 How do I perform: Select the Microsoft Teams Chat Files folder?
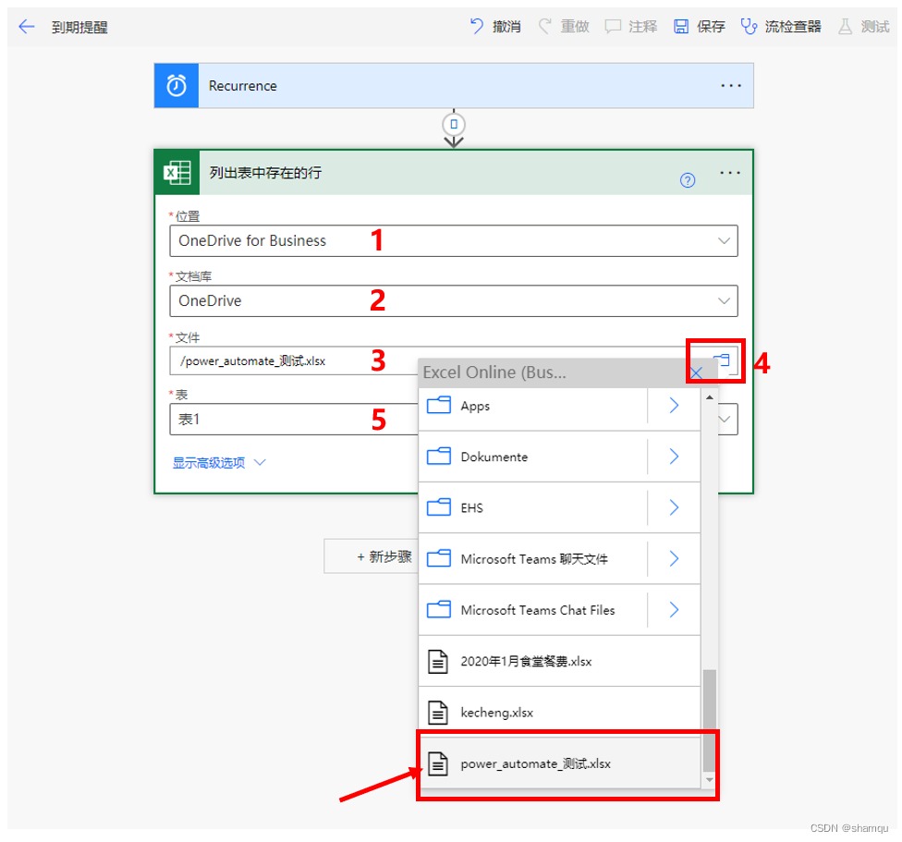point(533,610)
